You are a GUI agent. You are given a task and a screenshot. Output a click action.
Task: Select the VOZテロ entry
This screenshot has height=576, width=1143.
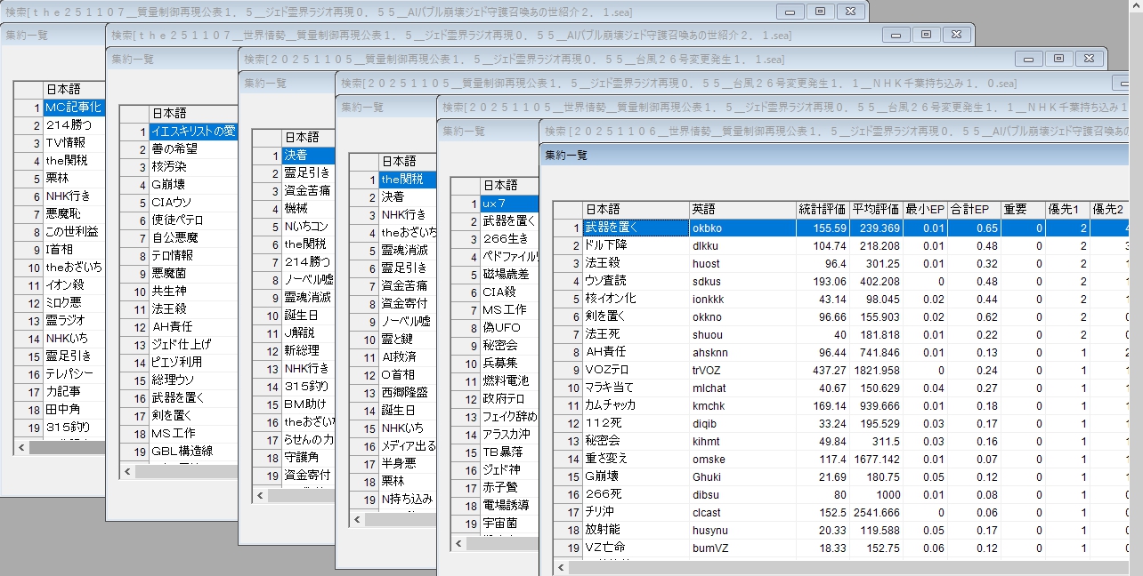[x=635, y=370]
